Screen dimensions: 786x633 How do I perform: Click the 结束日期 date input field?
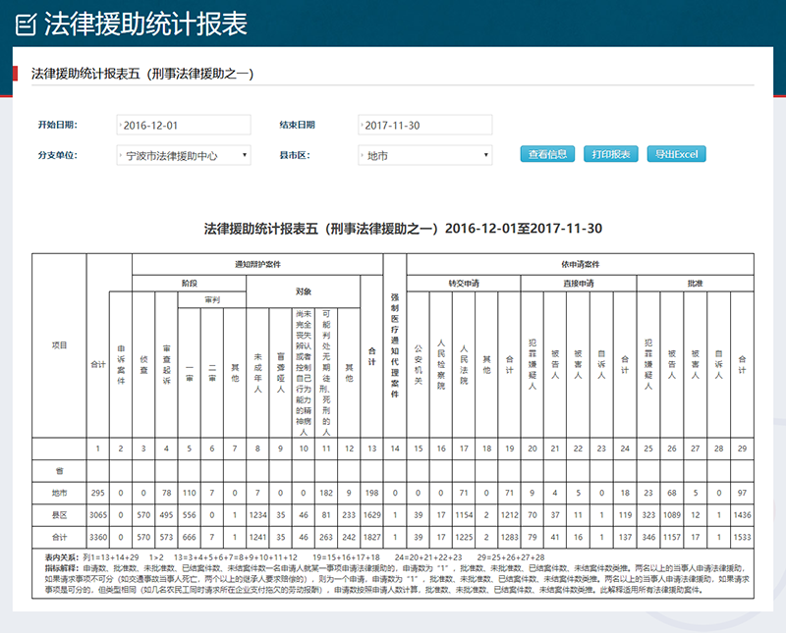425,126
